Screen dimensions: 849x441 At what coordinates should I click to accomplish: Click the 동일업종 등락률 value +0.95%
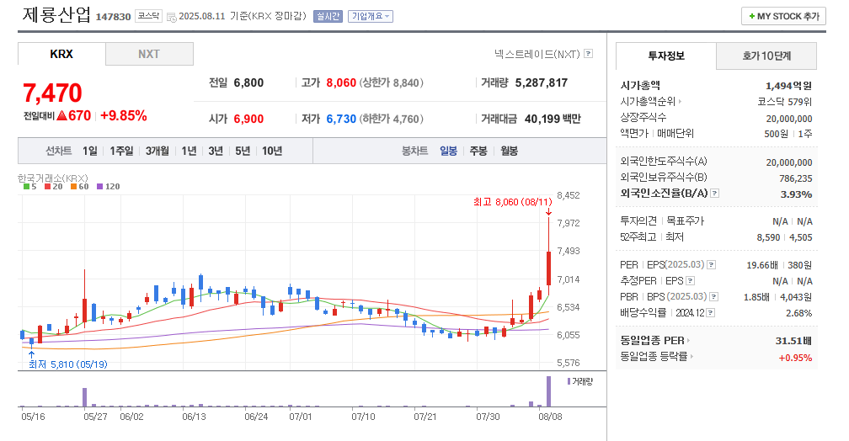pyautogui.click(x=795, y=358)
